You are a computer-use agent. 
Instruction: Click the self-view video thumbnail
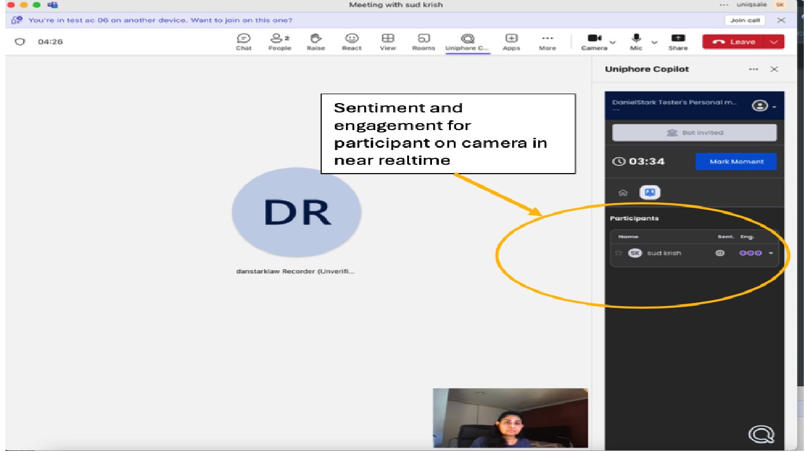click(510, 418)
